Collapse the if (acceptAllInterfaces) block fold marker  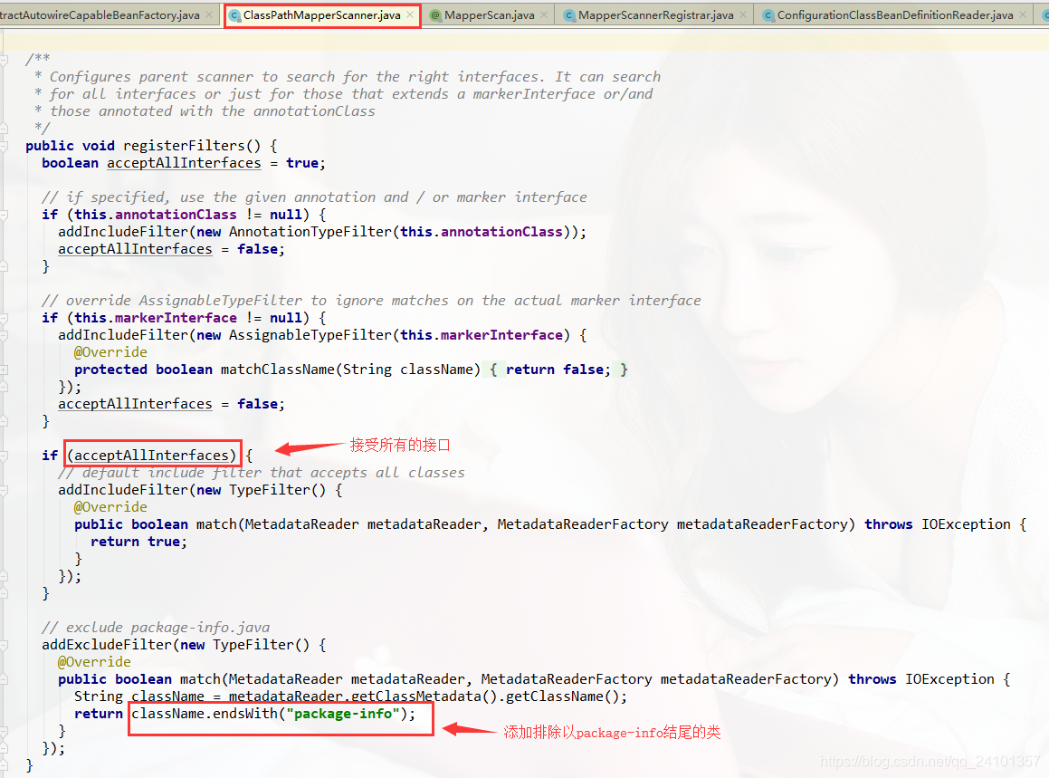[4, 456]
